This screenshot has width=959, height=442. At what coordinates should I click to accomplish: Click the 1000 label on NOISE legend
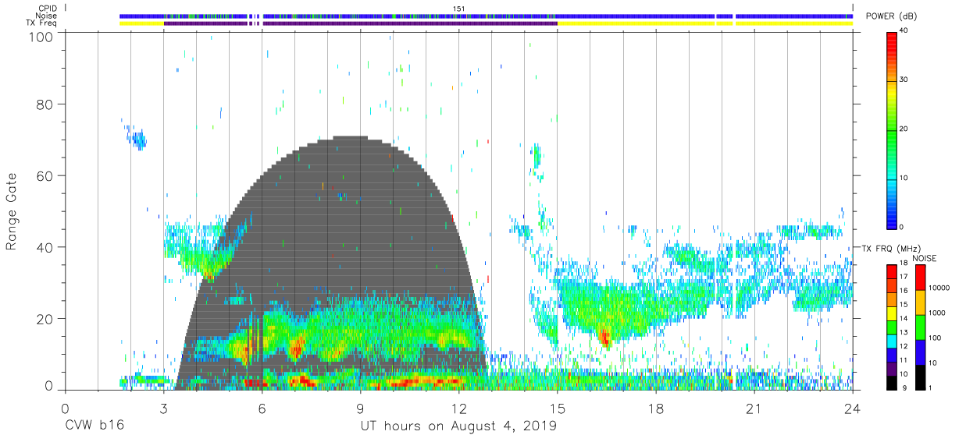(x=937, y=313)
